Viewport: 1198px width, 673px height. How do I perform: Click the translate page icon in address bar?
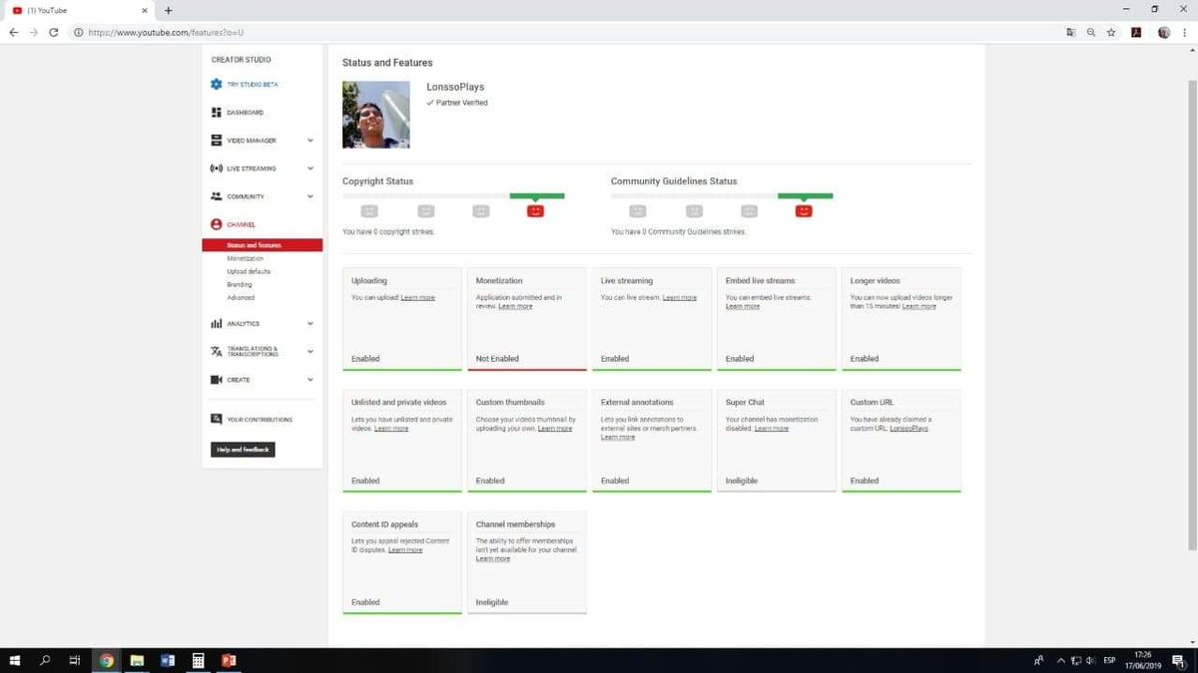point(1070,32)
